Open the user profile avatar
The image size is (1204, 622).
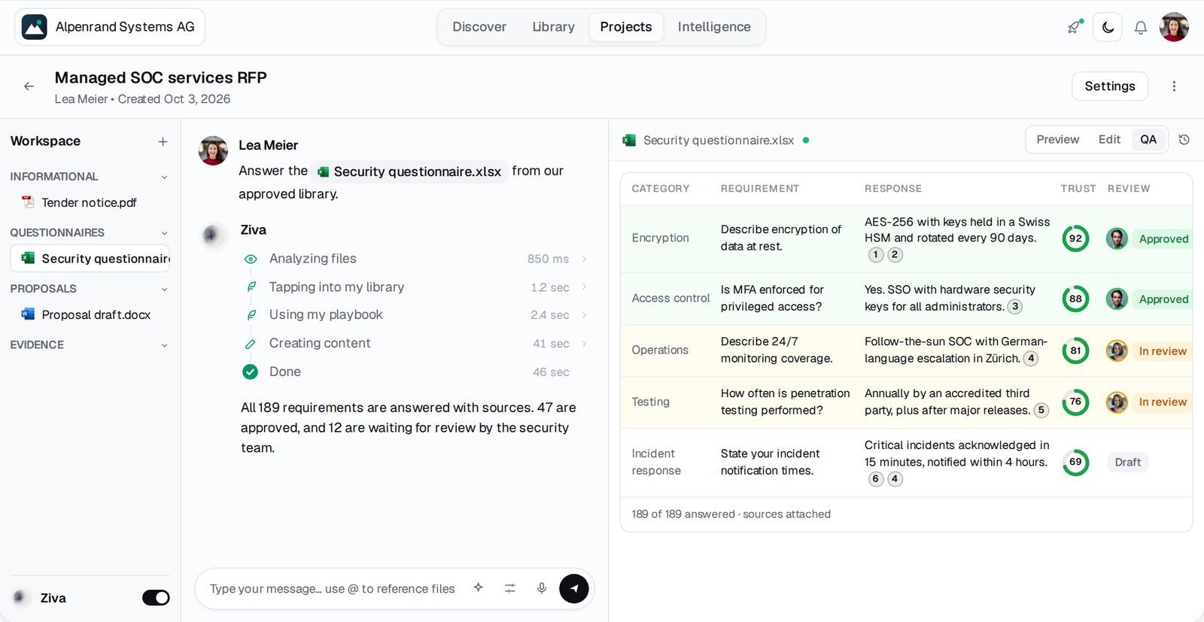1174,27
